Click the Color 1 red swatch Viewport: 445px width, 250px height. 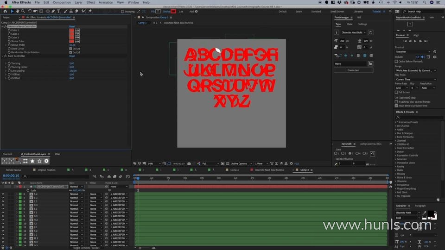[x=72, y=30]
